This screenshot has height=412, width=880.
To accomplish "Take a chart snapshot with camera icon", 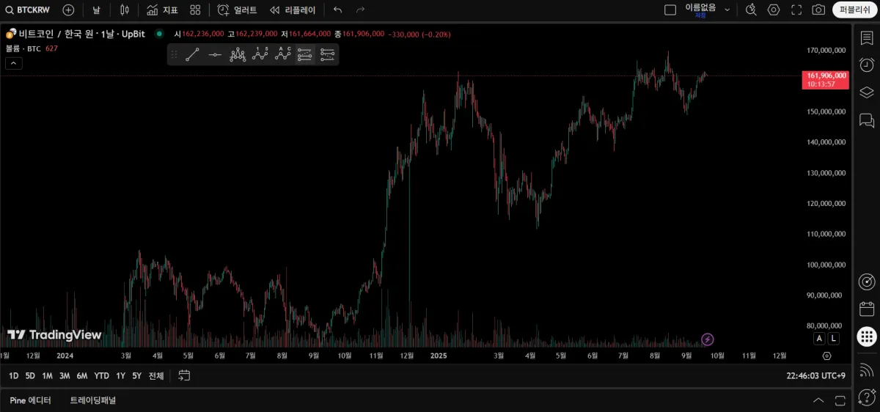I will click(x=818, y=10).
